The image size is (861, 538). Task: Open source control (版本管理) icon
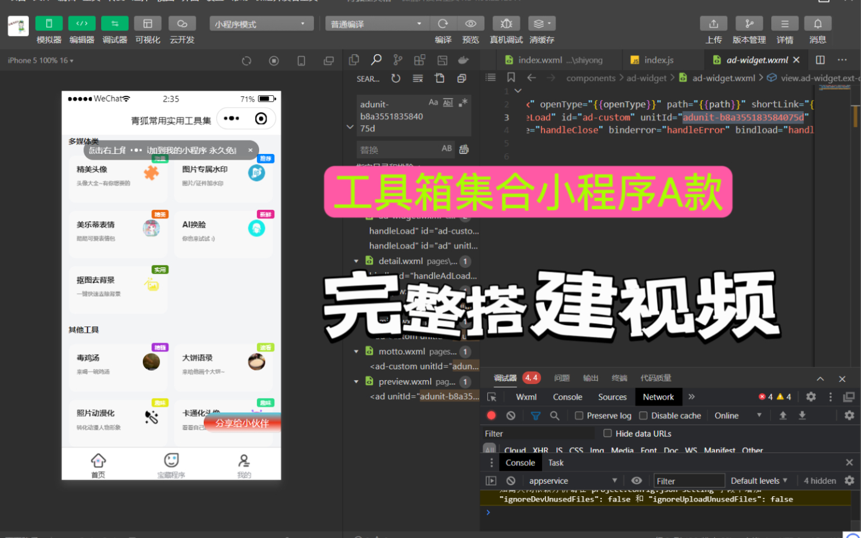749,23
